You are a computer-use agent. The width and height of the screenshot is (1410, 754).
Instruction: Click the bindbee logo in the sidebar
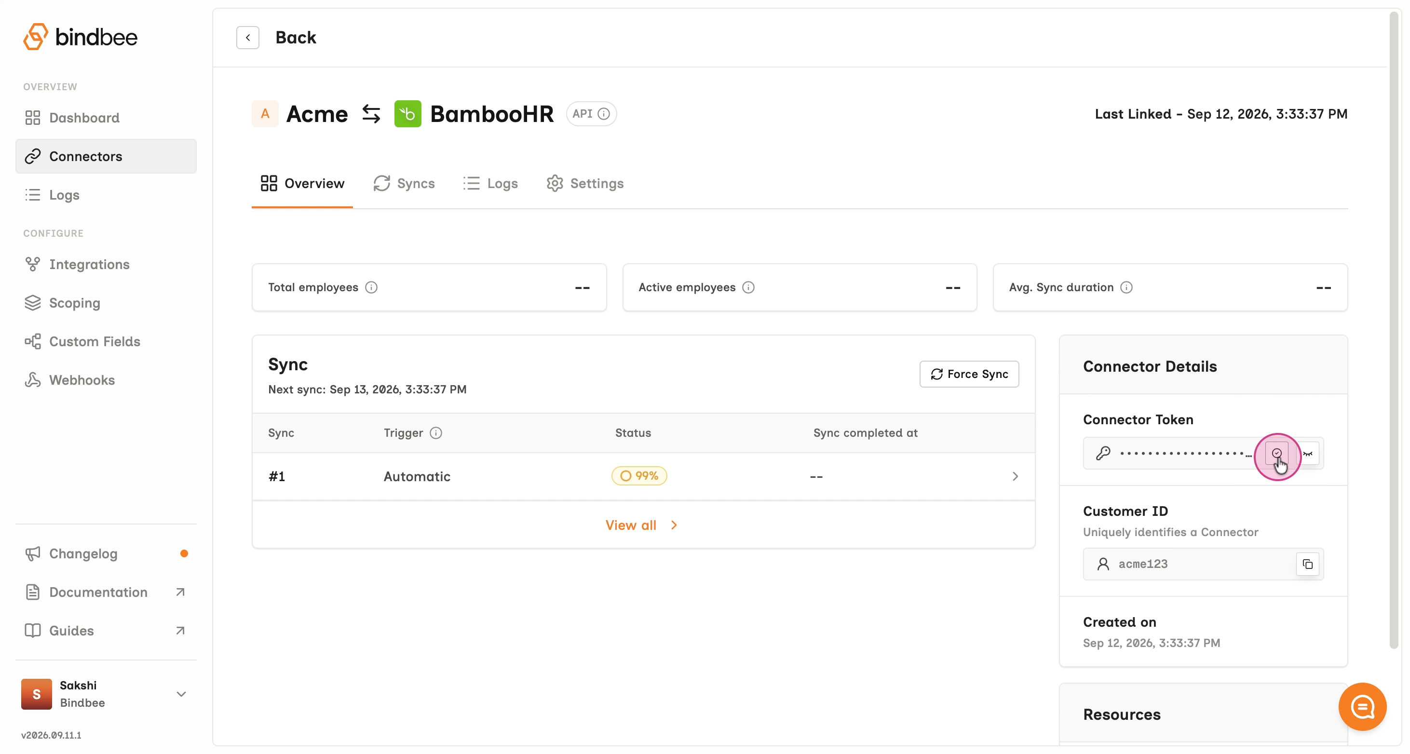[80, 37]
